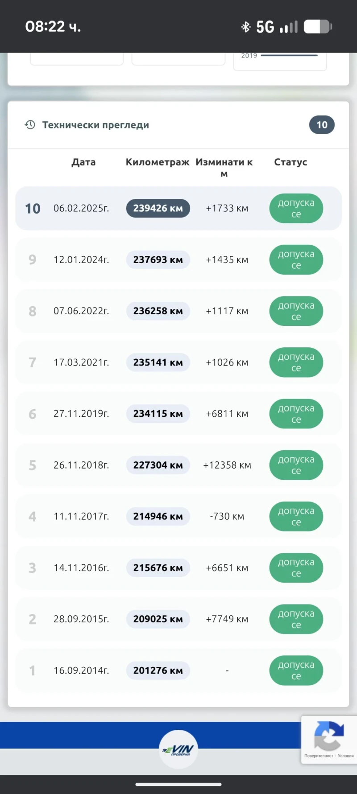
Task: Click the 5G network indicator
Action: pyautogui.click(x=265, y=27)
